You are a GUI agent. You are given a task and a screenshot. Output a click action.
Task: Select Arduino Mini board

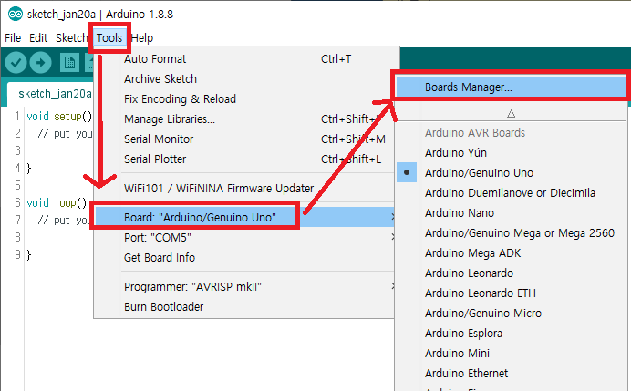coord(511,354)
